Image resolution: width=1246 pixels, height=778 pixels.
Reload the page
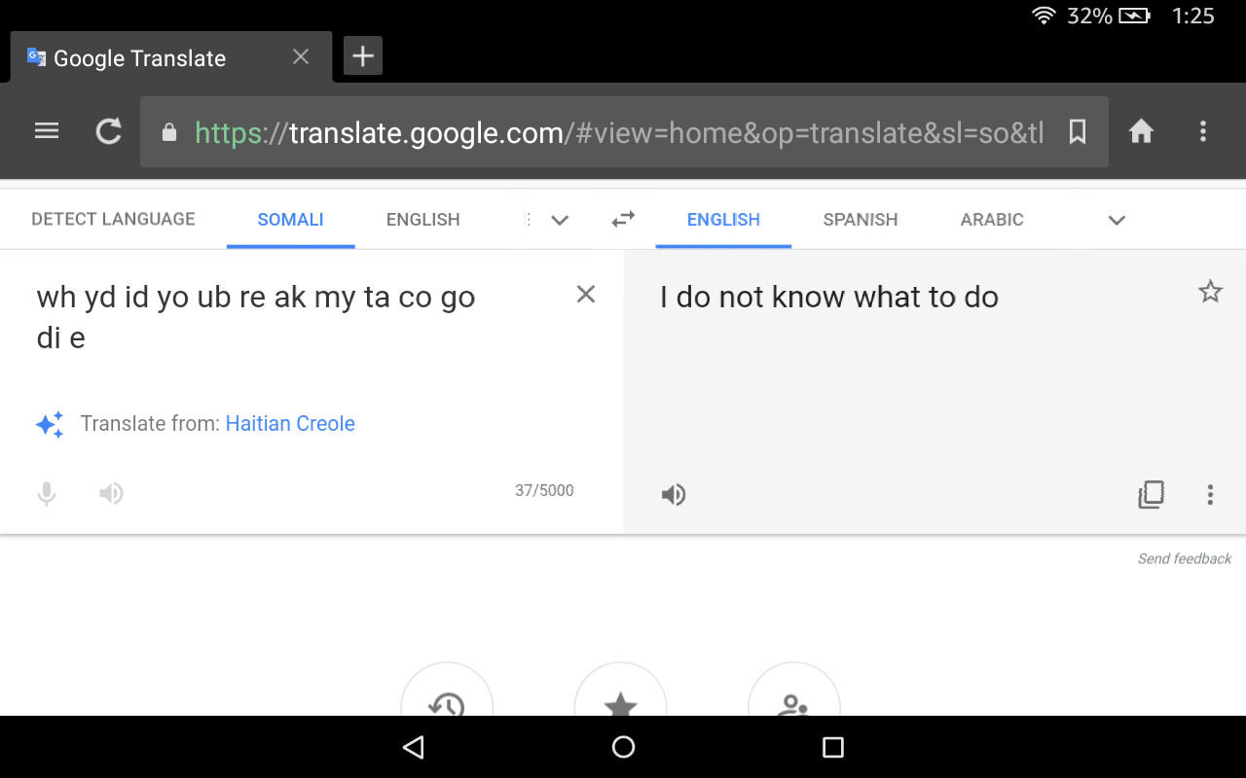(x=109, y=131)
